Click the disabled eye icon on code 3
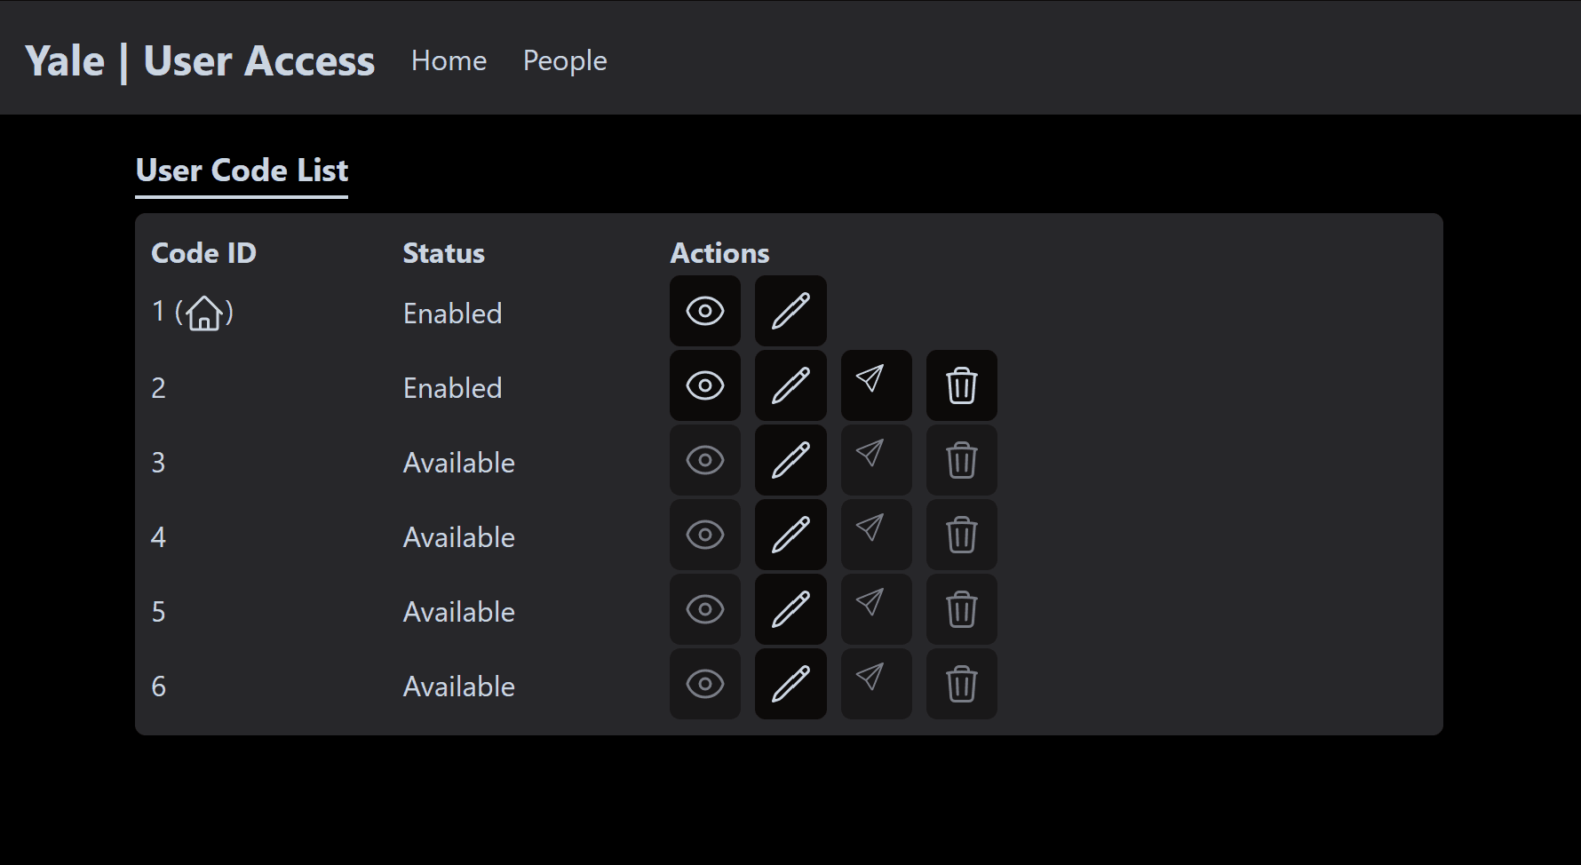This screenshot has height=865, width=1581. pyautogui.click(x=704, y=460)
